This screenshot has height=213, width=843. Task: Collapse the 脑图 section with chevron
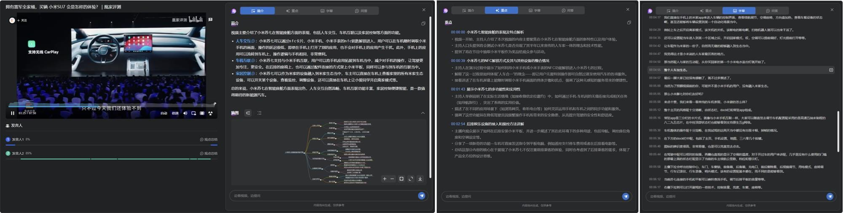pyautogui.click(x=423, y=113)
